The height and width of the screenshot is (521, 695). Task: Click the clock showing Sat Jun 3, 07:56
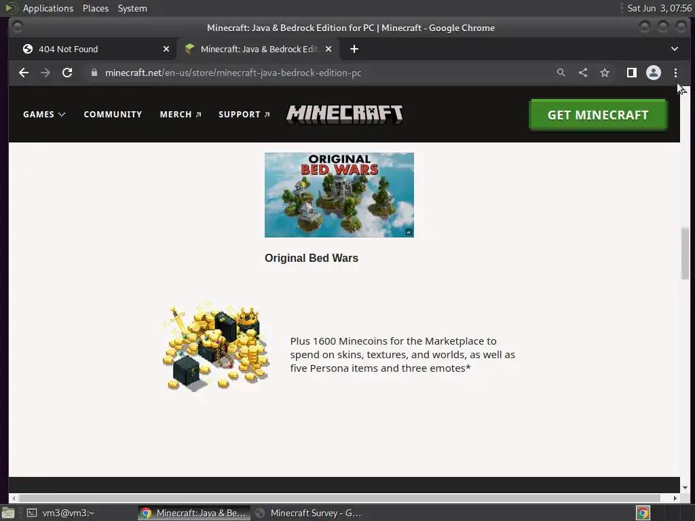coord(659,8)
